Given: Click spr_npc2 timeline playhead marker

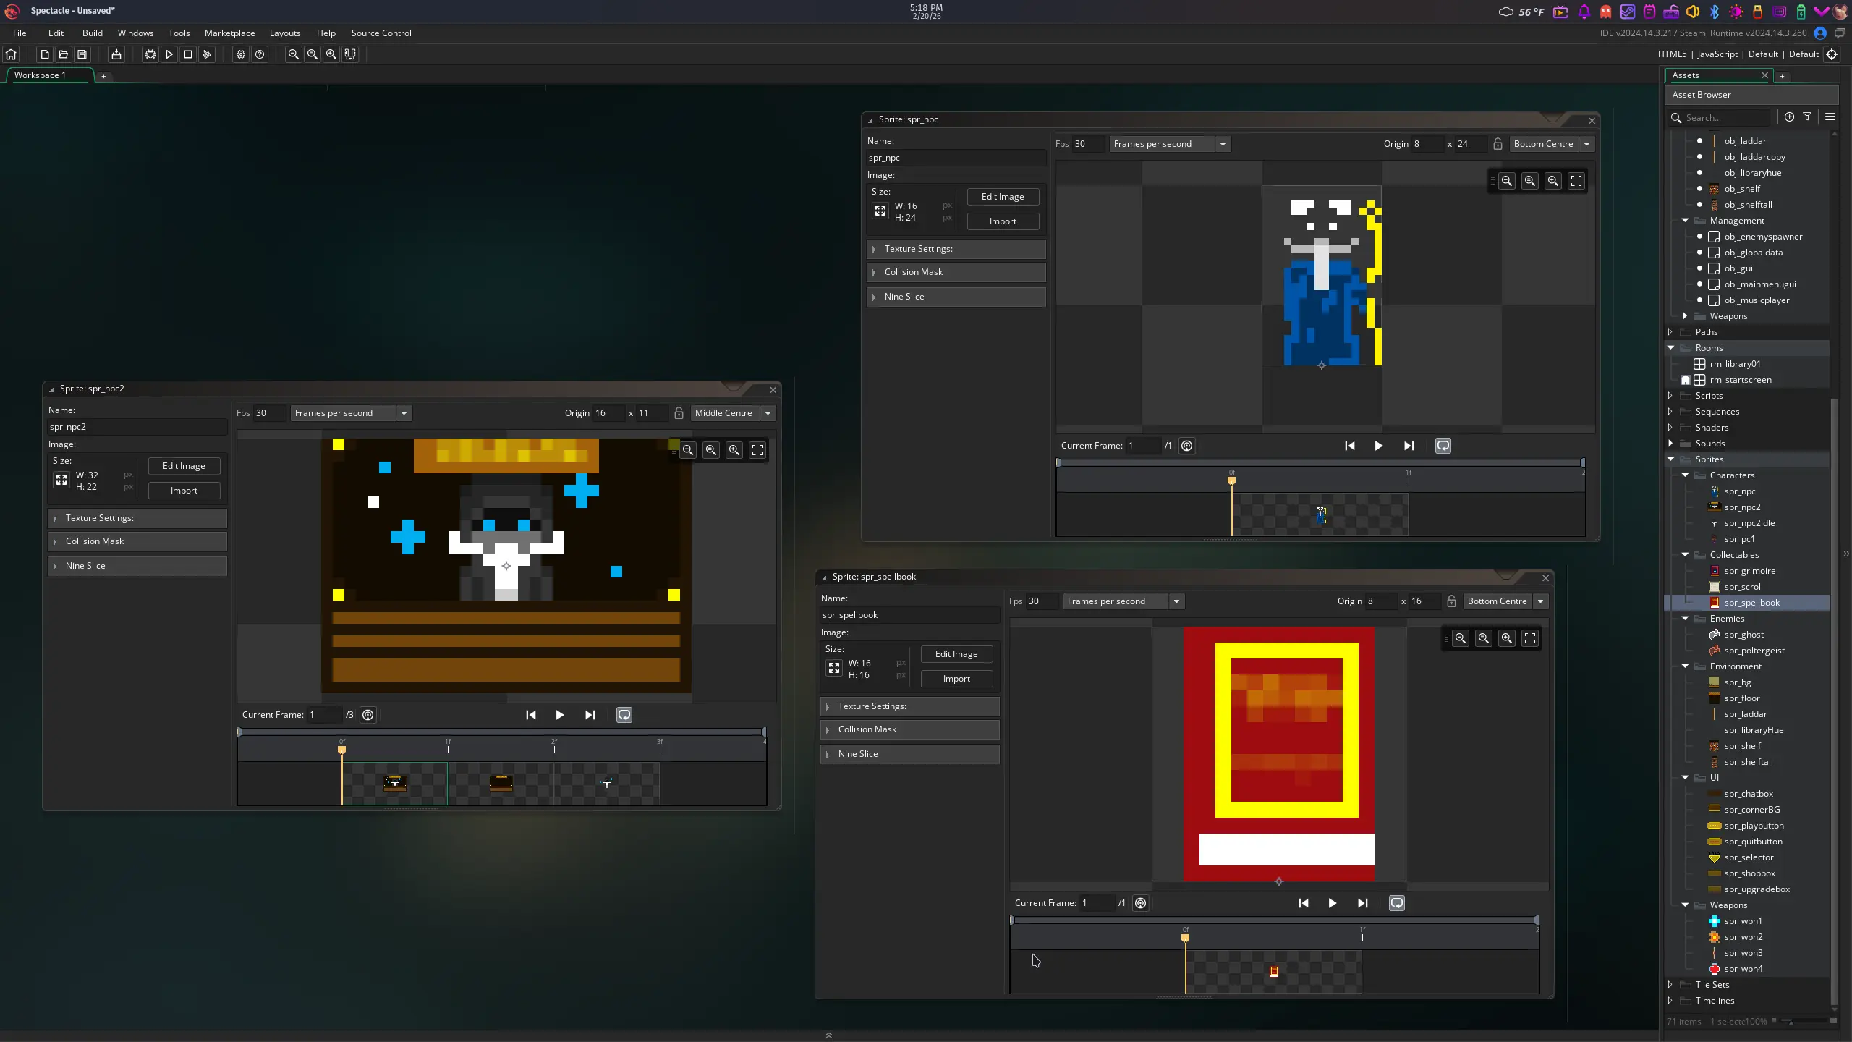Looking at the screenshot, I should click(x=342, y=750).
